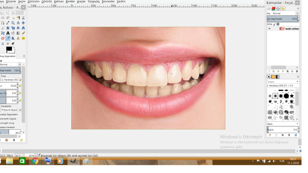Select the Blur/Sharpen droplet tool
This screenshot has height=173, width=308.
click(3, 43)
